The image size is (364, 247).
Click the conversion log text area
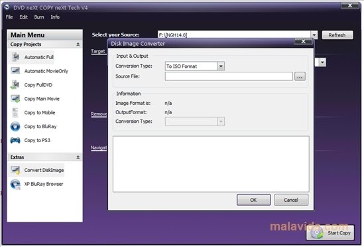click(211, 164)
